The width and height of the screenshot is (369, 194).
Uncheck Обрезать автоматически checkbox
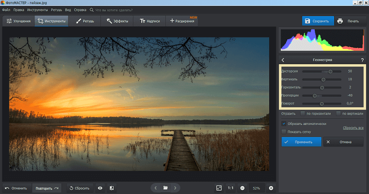(284, 123)
